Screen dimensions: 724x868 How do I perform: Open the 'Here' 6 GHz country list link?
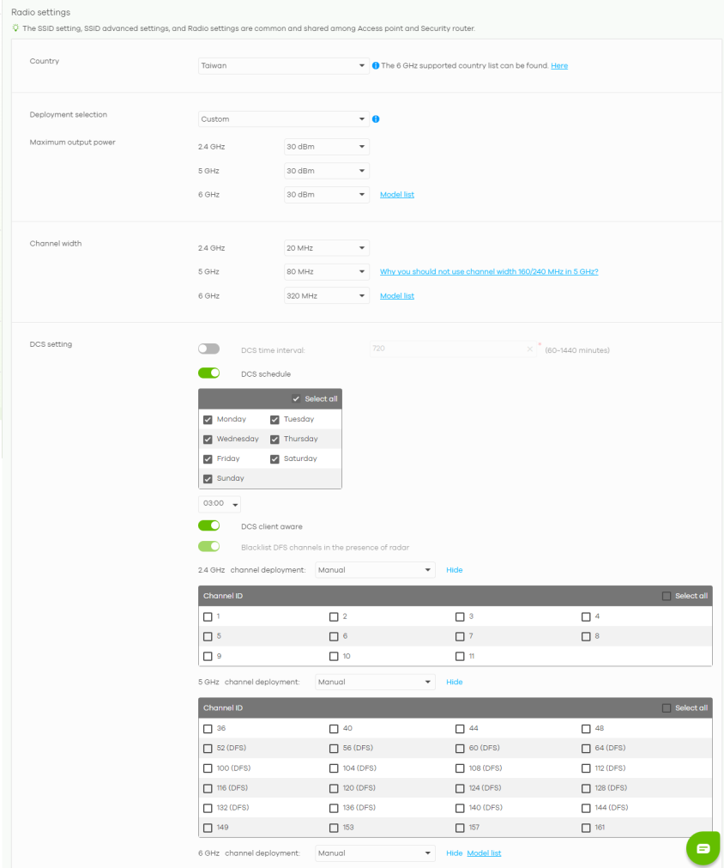tap(559, 66)
